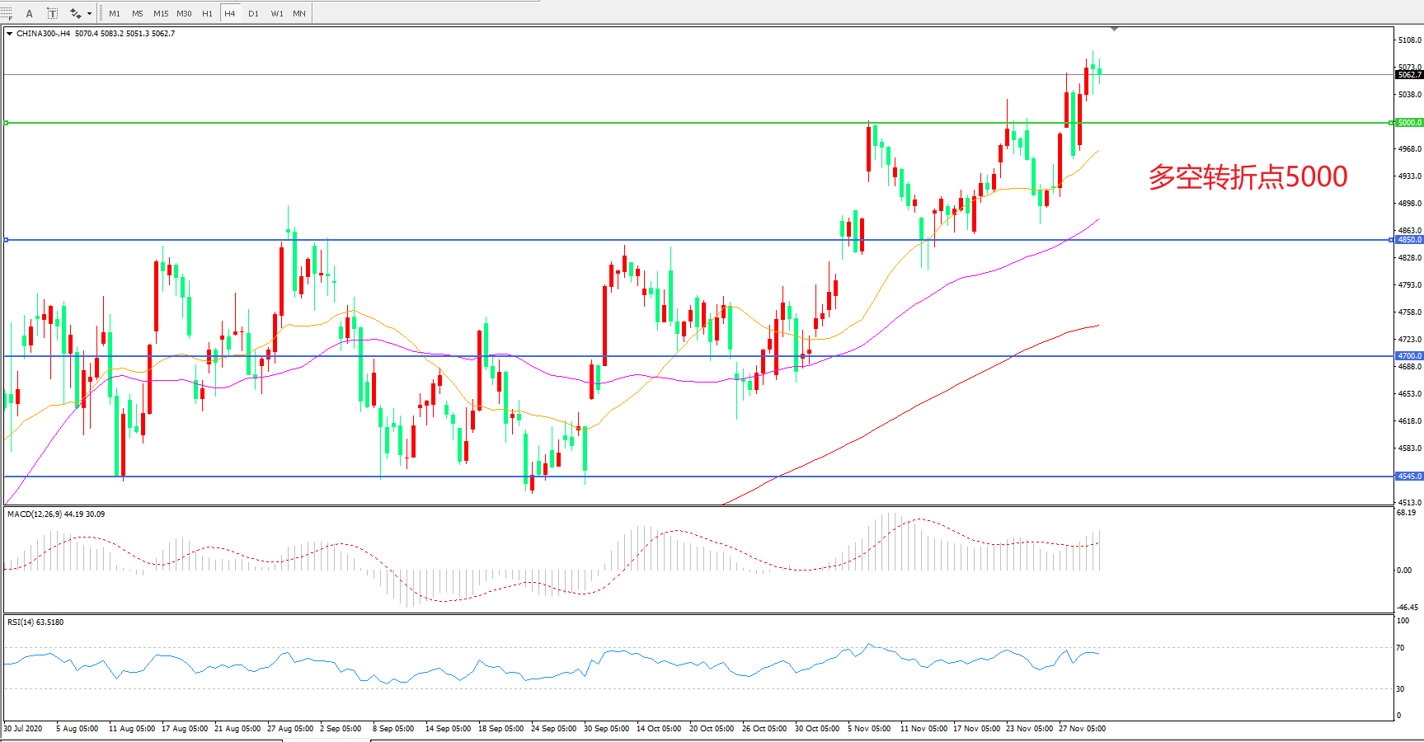The width and height of the screenshot is (1424, 742).
Task: Switch to MN monthly timeframe
Action: (x=299, y=13)
